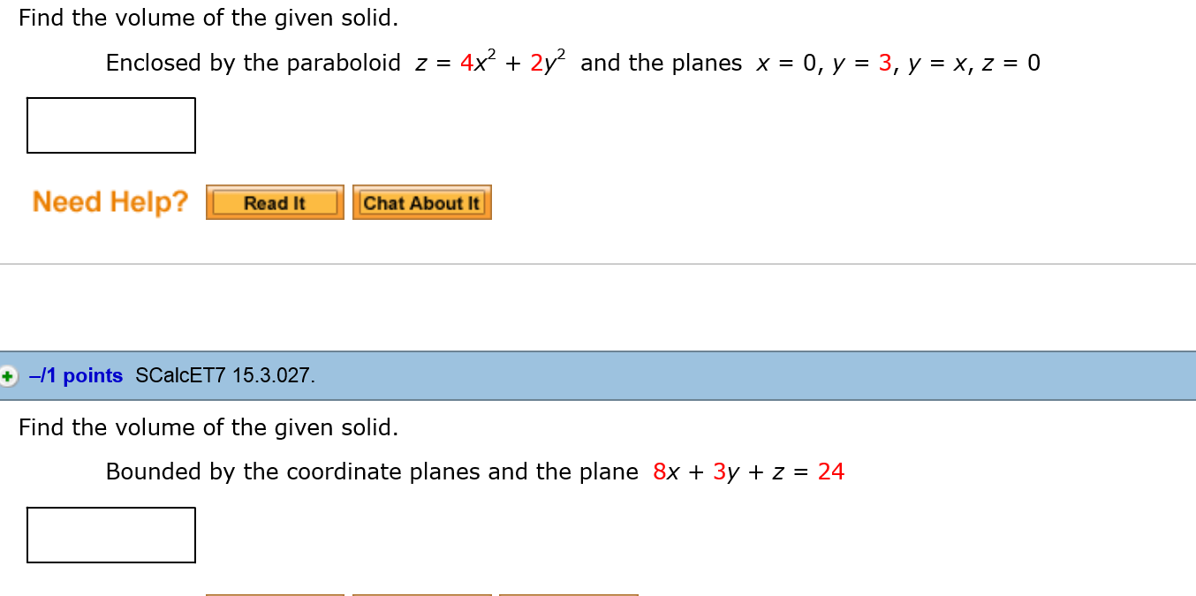
Task: Click the middle help button below second question
Action: [421, 594]
